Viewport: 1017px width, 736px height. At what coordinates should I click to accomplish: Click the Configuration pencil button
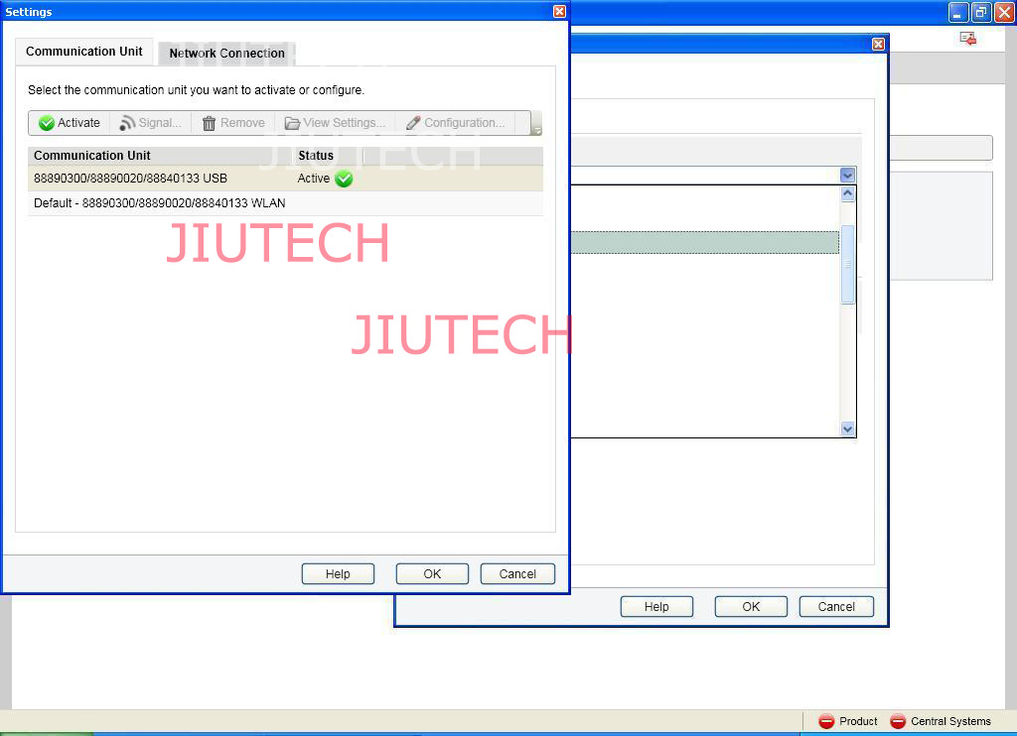(455, 123)
